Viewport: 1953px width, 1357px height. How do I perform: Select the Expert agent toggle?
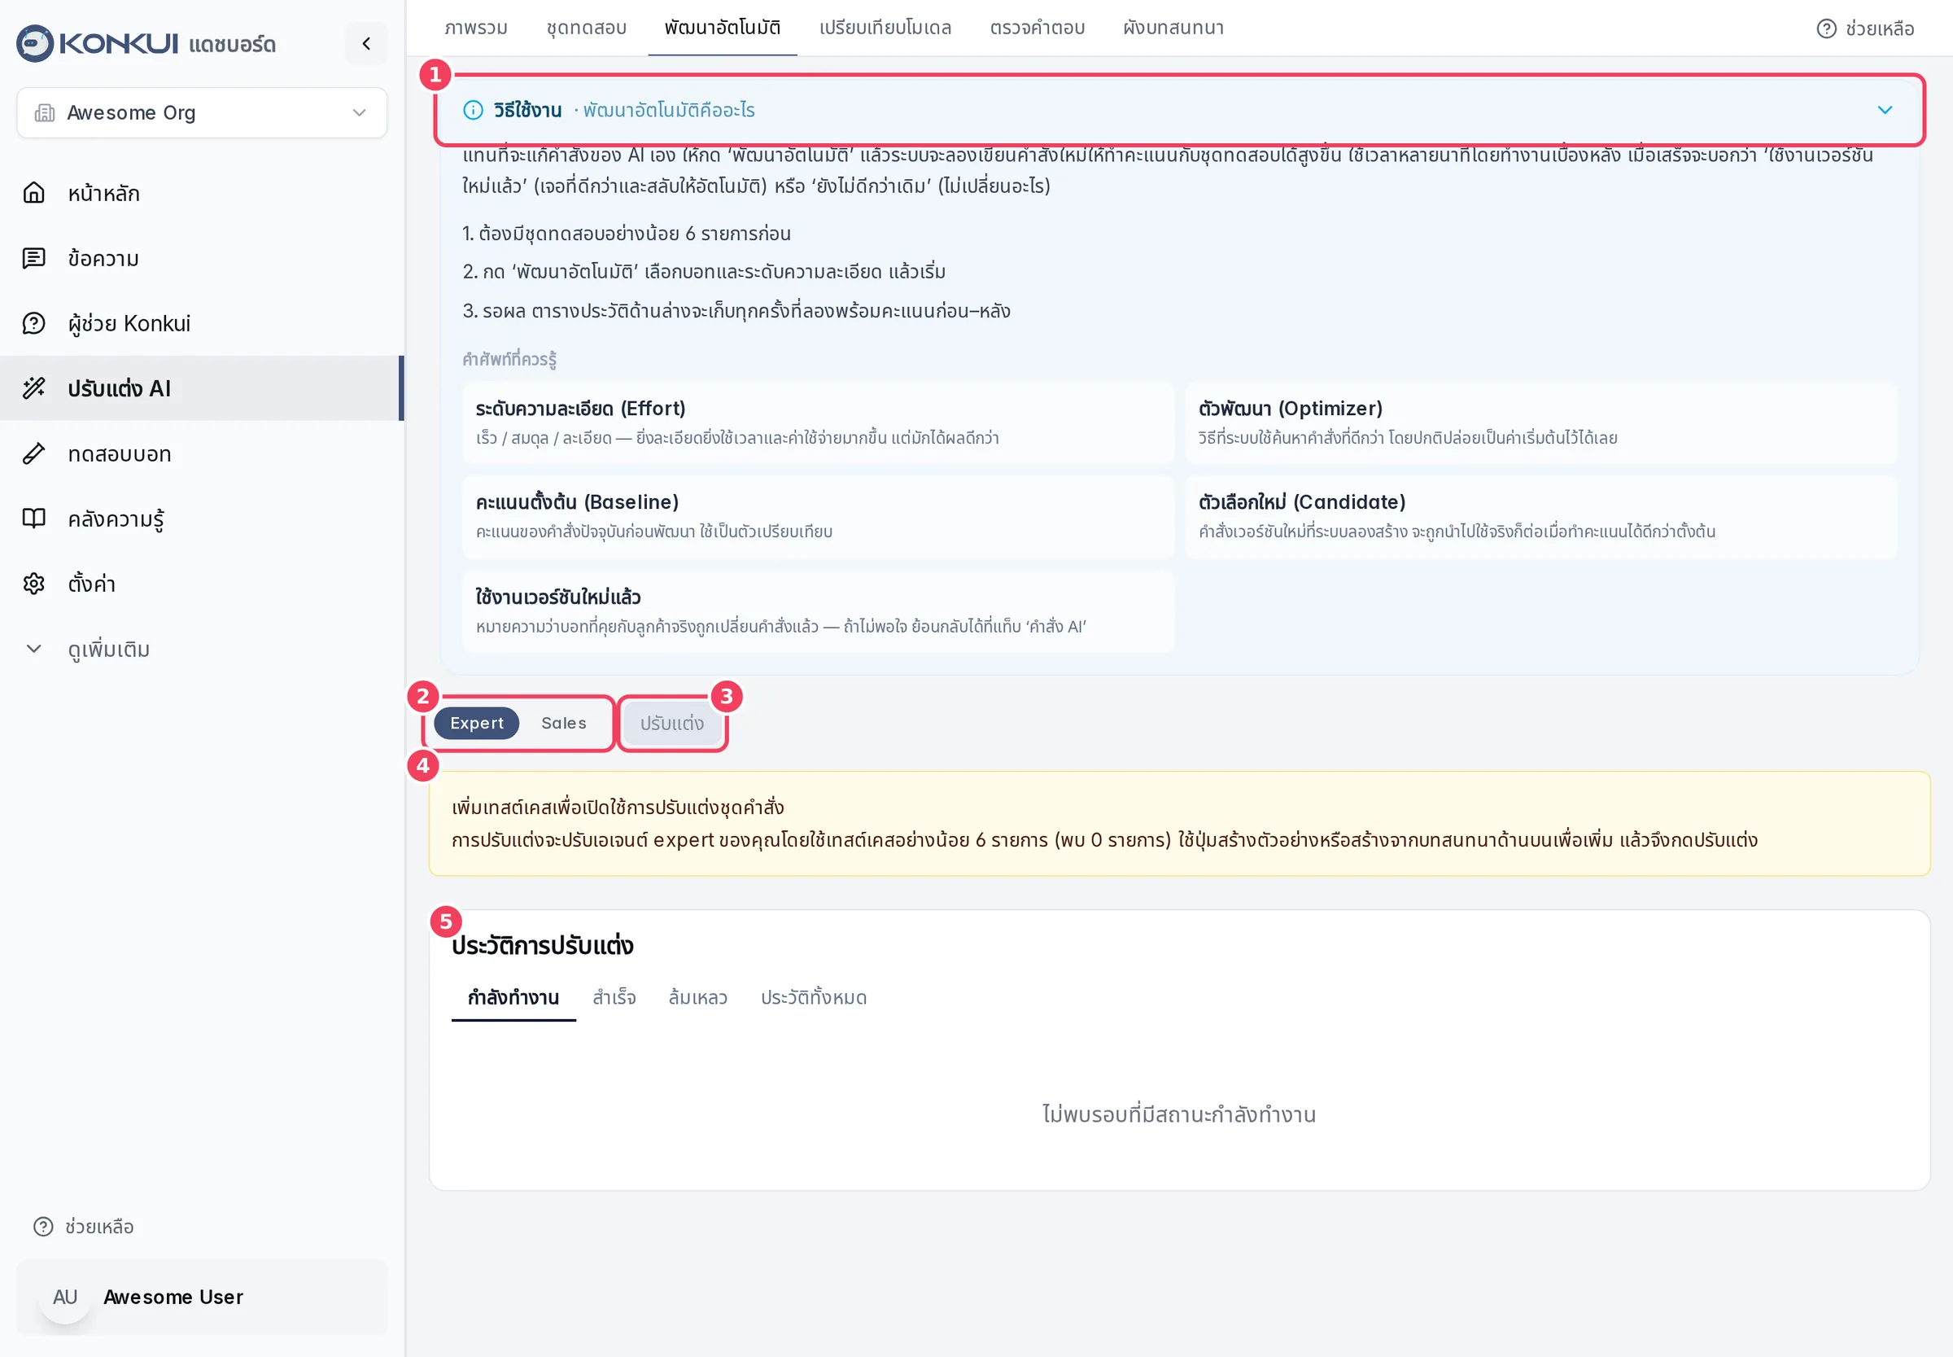[x=477, y=724]
